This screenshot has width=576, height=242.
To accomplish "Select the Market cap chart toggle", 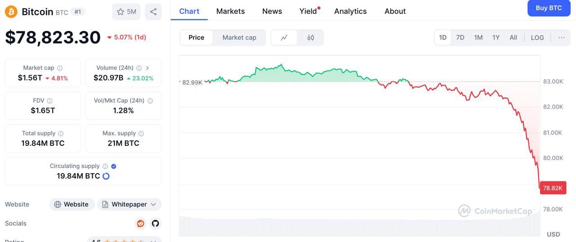I will click(x=239, y=38).
